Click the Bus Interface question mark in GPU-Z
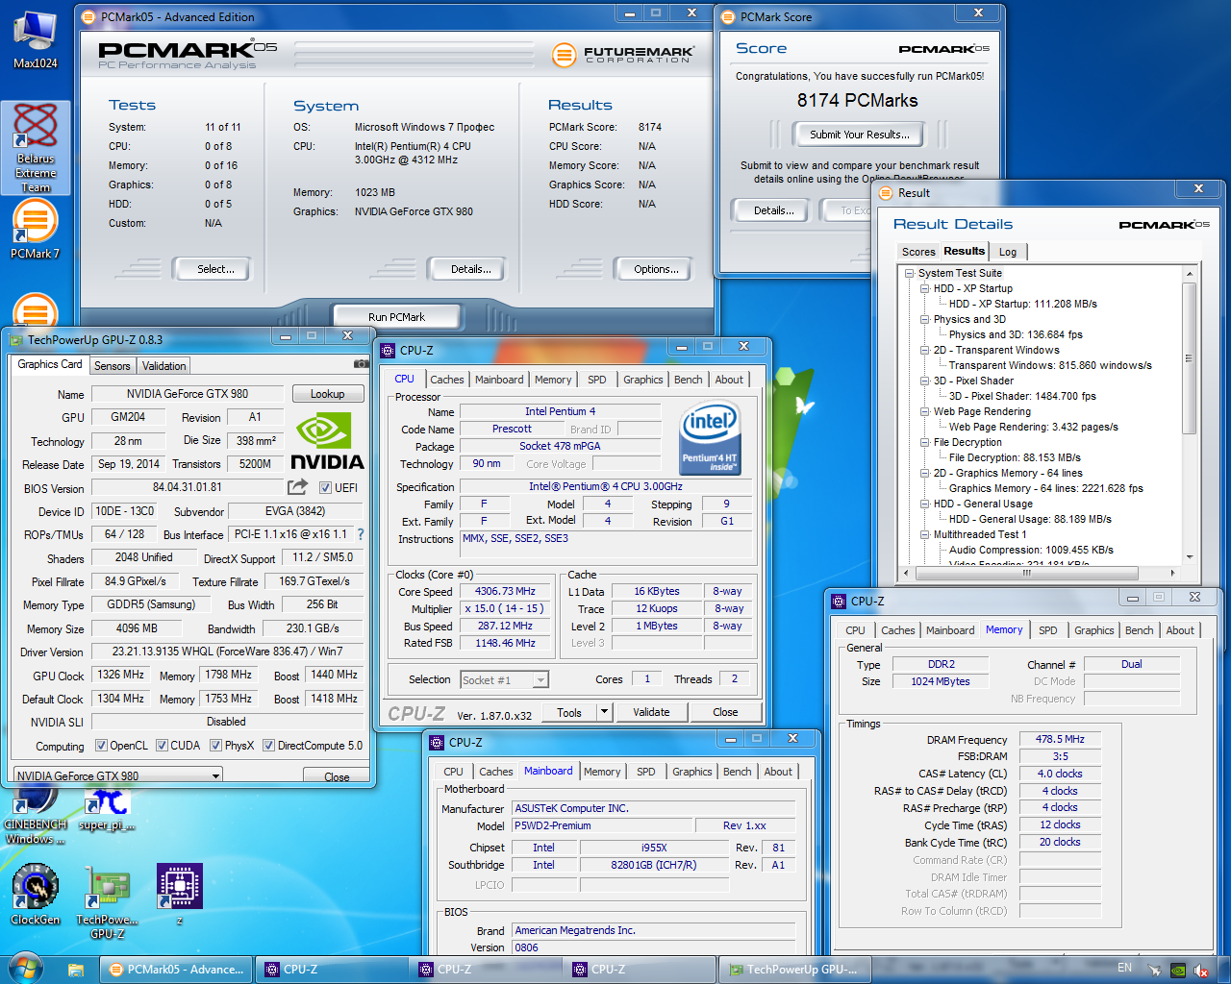 coord(361,534)
